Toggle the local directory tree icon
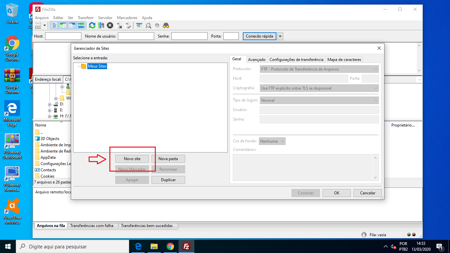 [x=63, y=25]
